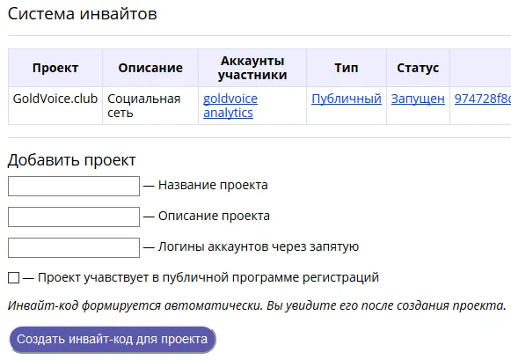
Task: Open the 974728f8 invite code link
Action: [483, 99]
